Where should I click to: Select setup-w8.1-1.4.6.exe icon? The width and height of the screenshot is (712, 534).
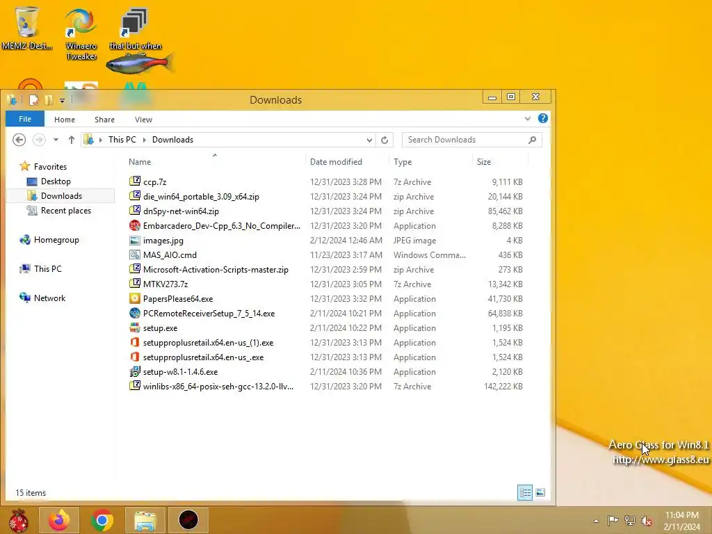134,371
